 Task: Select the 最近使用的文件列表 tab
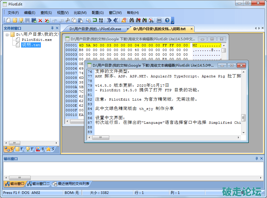(x=73, y=184)
